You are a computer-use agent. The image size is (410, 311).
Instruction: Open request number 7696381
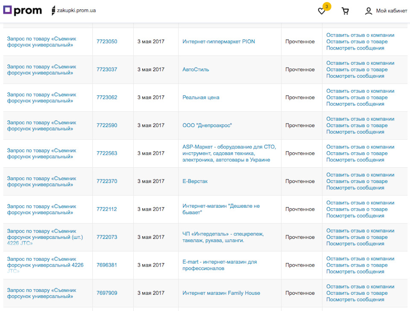107,265
